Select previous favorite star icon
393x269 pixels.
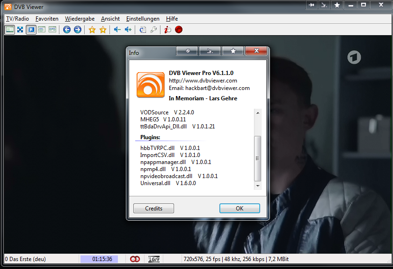(x=92, y=30)
